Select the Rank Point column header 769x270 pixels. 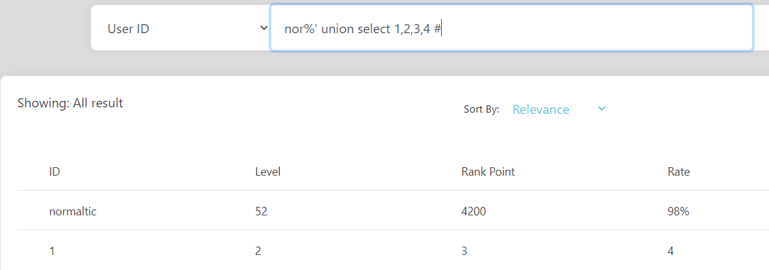click(x=488, y=172)
